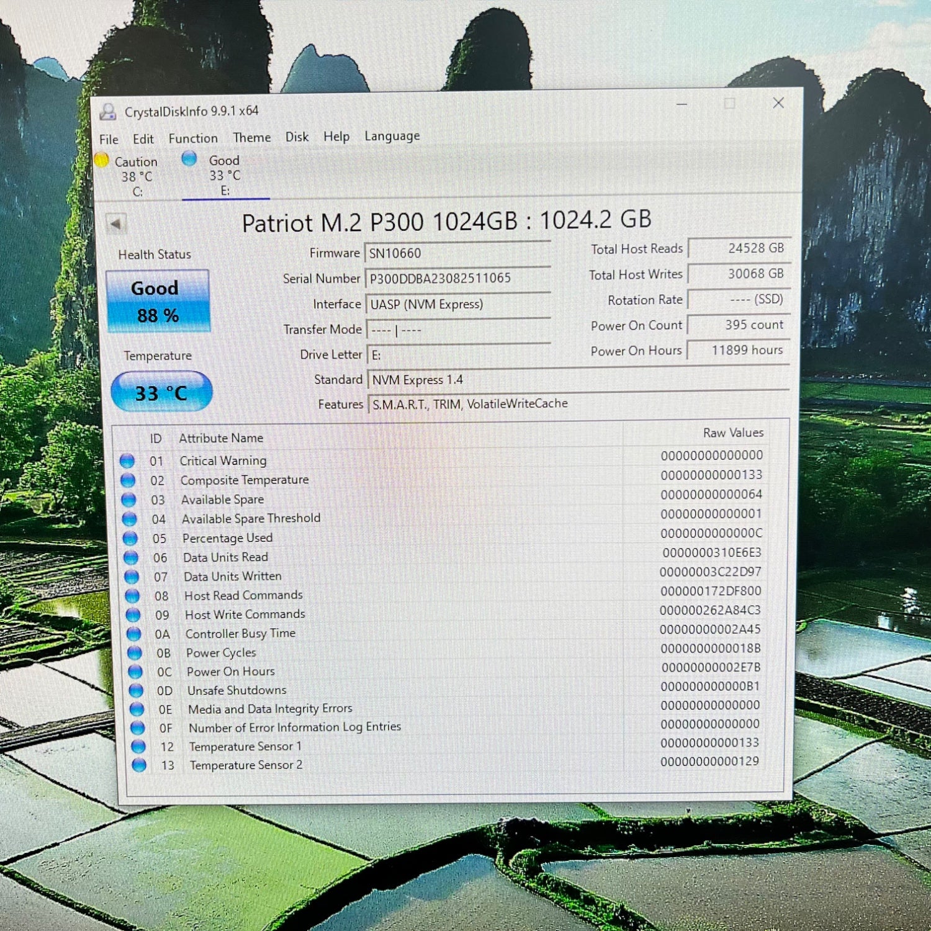Click the Raw Values column header
The image size is (931, 931).
click(733, 433)
